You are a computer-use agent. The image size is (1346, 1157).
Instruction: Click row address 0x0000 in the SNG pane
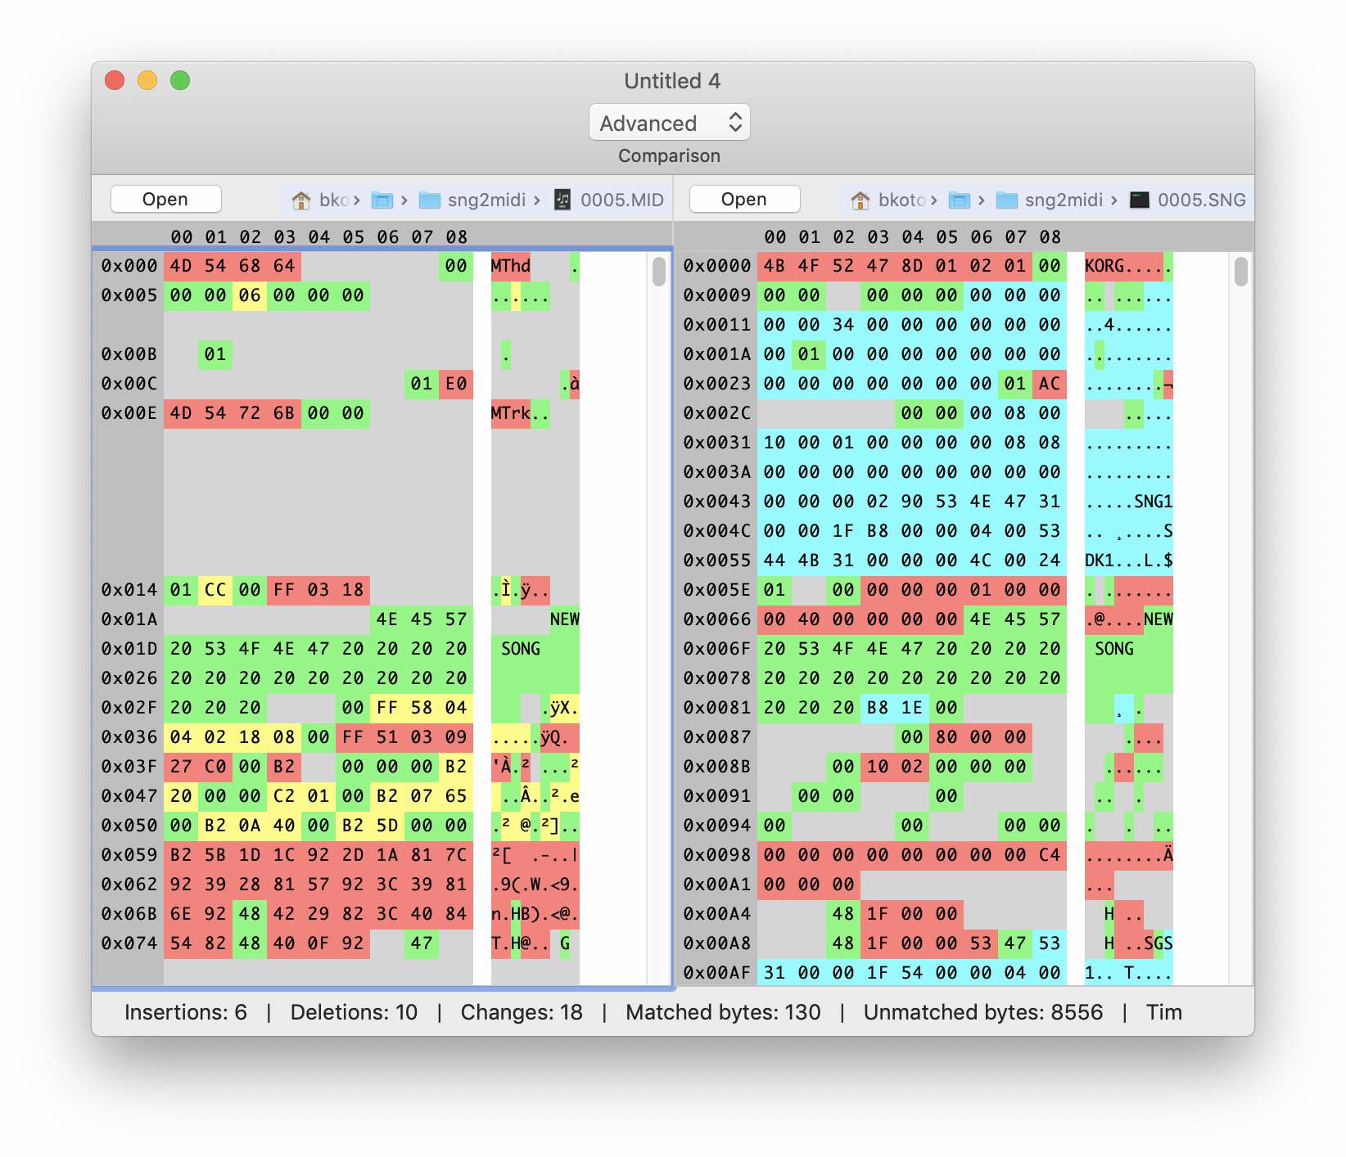point(717,266)
